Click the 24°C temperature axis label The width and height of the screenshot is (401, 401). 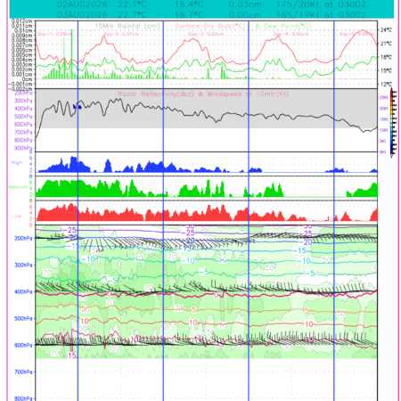tap(386, 30)
